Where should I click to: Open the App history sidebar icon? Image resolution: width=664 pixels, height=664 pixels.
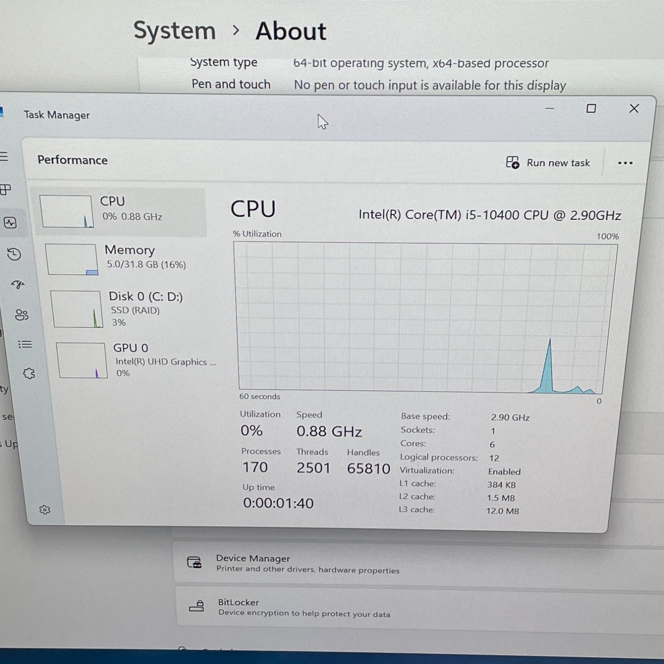tap(14, 254)
